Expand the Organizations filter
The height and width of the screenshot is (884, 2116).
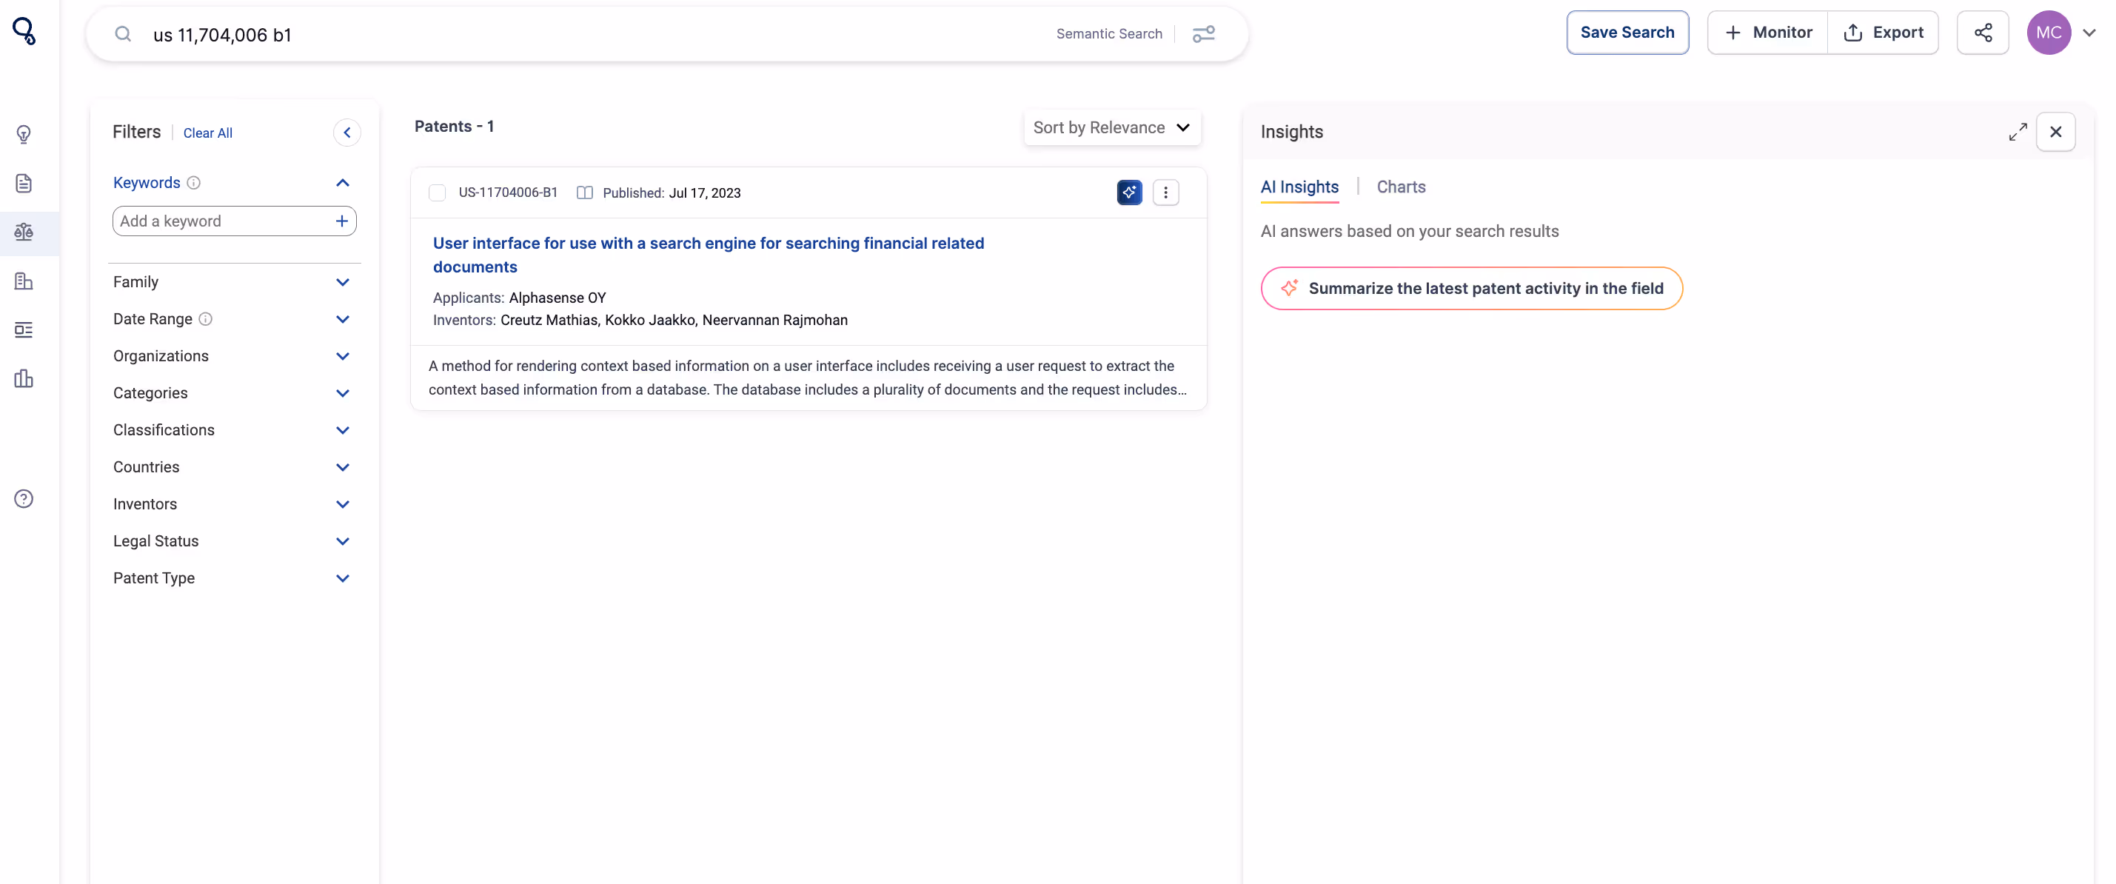(343, 355)
